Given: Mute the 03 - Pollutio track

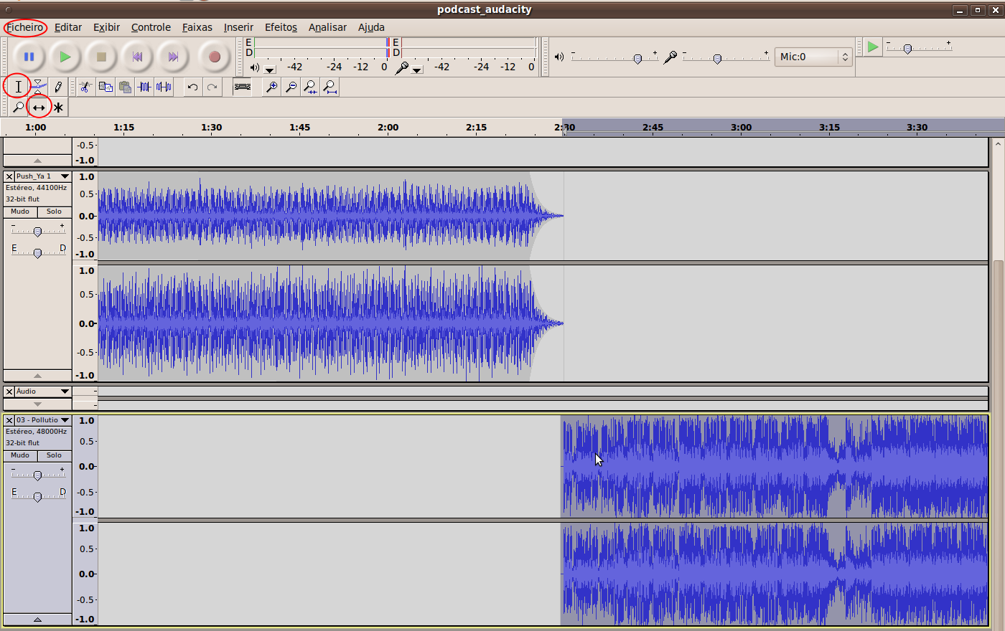Looking at the screenshot, I should click(20, 456).
